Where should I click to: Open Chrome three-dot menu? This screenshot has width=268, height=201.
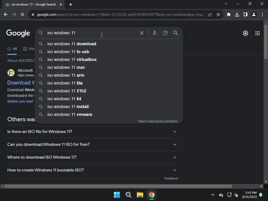262,15
